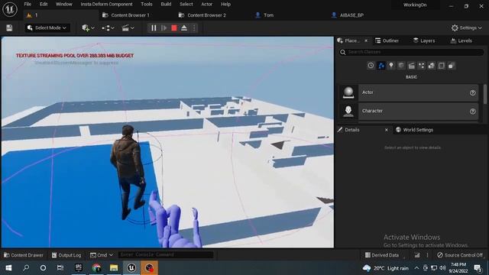This screenshot has height=275, width=489.
Task: Open the Edit menu
Action: 44,5
